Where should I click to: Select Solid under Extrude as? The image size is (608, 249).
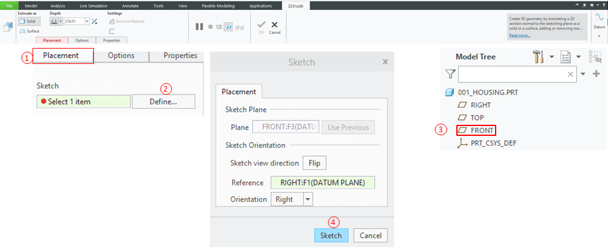(x=26, y=21)
